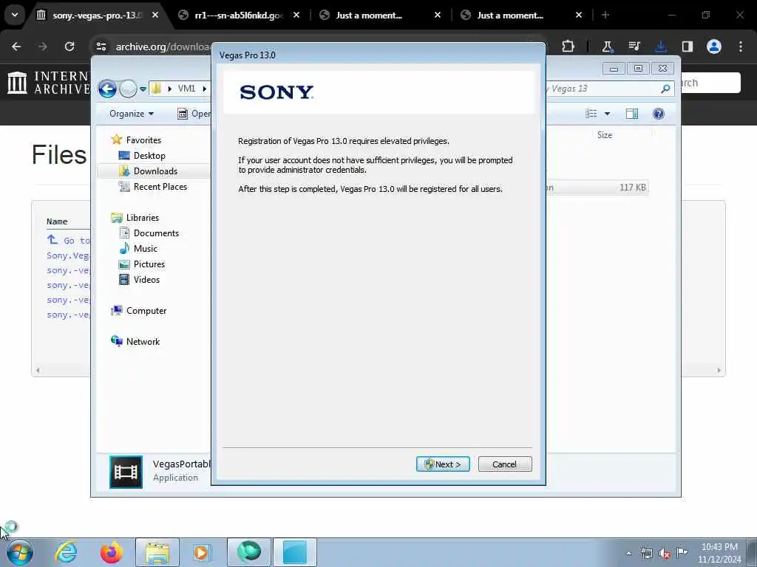The height and width of the screenshot is (567, 757).
Task: Expand arrow after VM1 in breadcrumb
Action: click(205, 89)
